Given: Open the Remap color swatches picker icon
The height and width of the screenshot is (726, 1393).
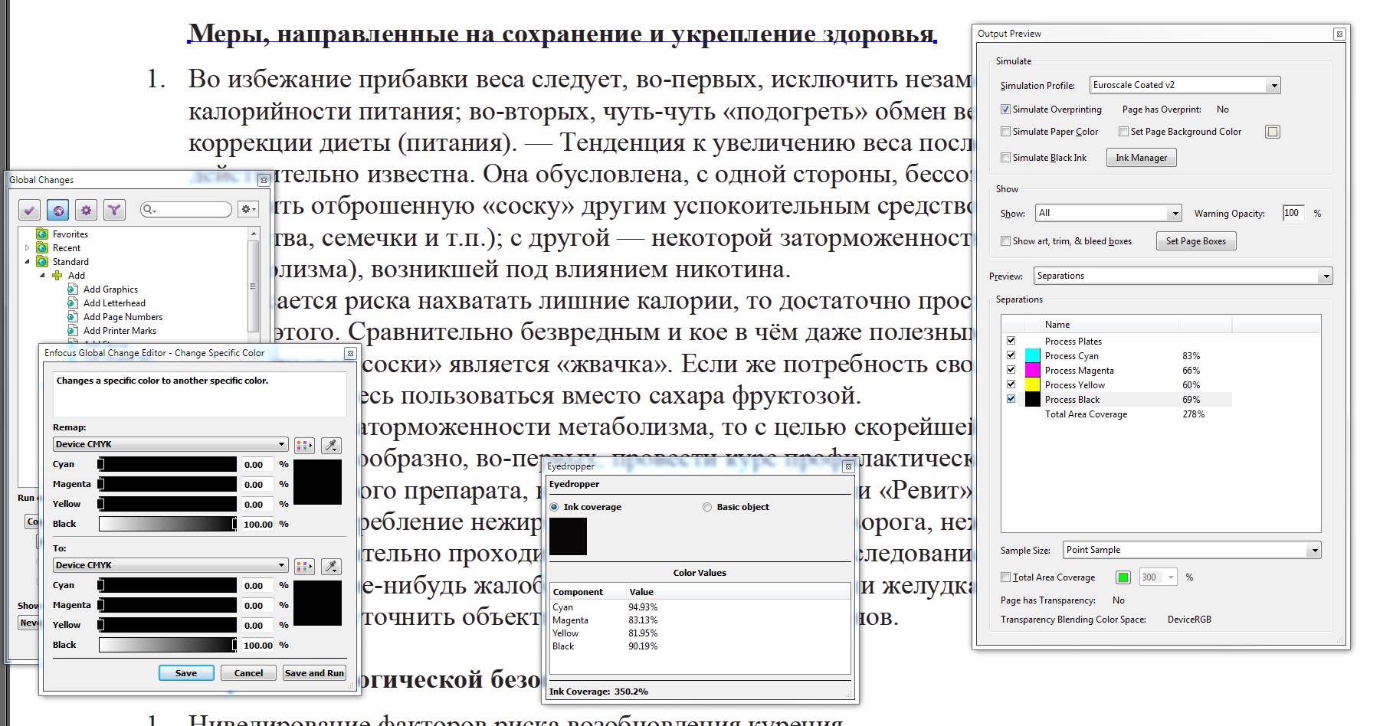Looking at the screenshot, I should pyautogui.click(x=304, y=445).
